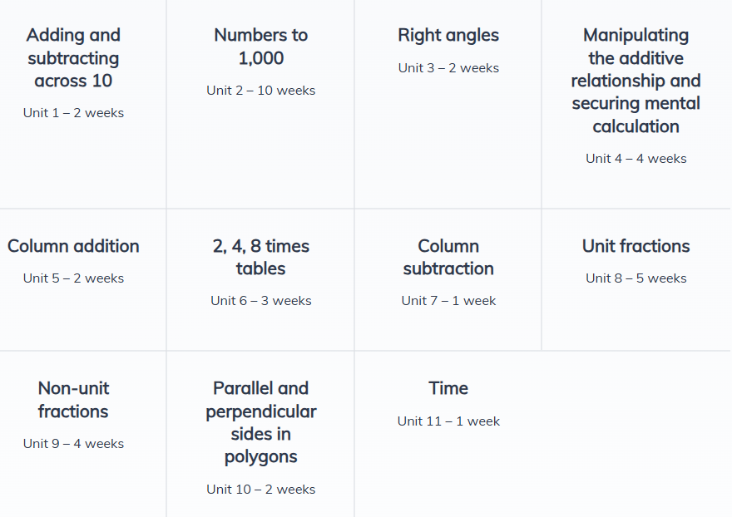The image size is (732, 517).
Task: Click Manipulating the additive relationship unit title
Action: pos(636,81)
